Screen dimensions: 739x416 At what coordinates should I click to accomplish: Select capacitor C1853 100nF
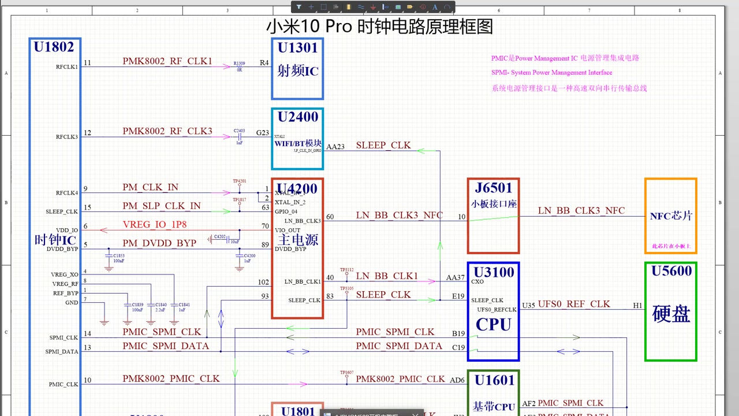point(109,257)
